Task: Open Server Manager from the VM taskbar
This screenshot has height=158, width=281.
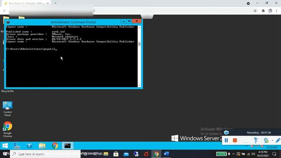Action: [17, 146]
